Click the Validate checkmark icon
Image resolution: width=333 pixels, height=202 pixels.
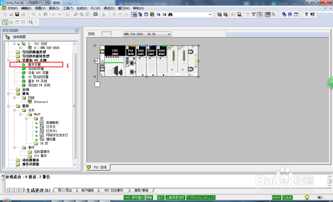coord(68,14)
